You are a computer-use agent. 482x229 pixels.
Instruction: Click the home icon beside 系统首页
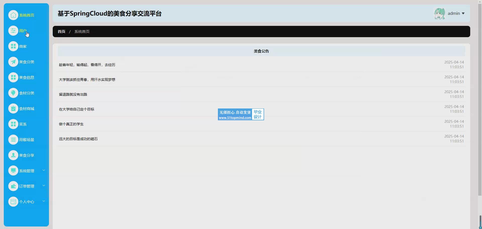tap(13, 15)
